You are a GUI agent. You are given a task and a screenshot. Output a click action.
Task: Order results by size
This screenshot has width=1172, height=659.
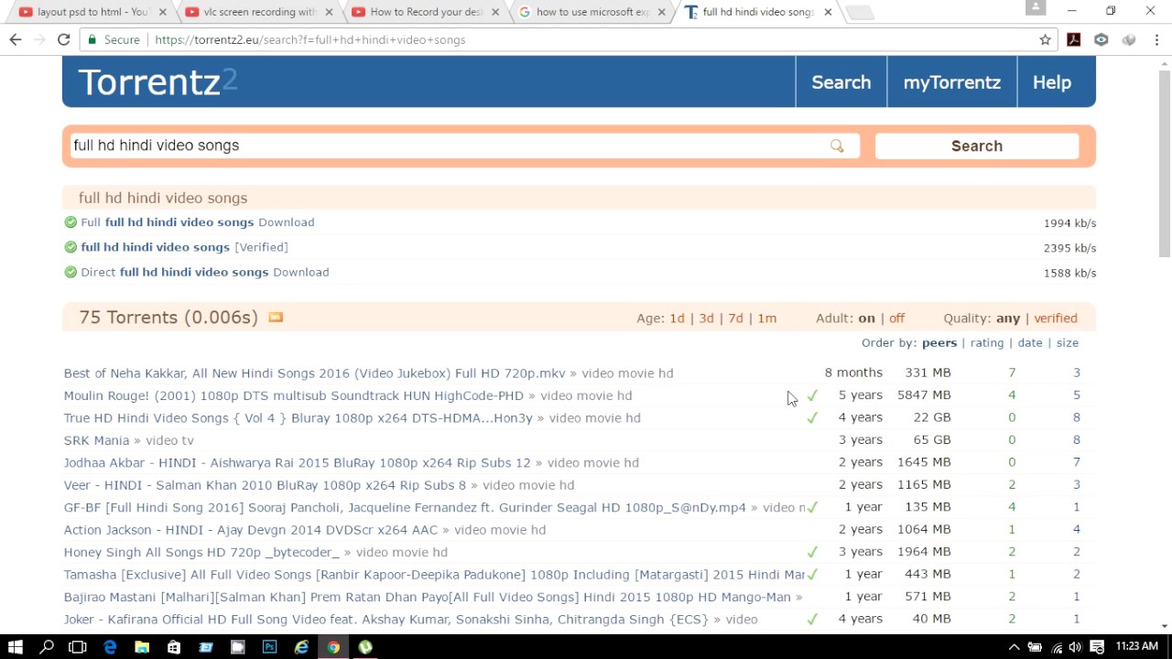click(1068, 342)
